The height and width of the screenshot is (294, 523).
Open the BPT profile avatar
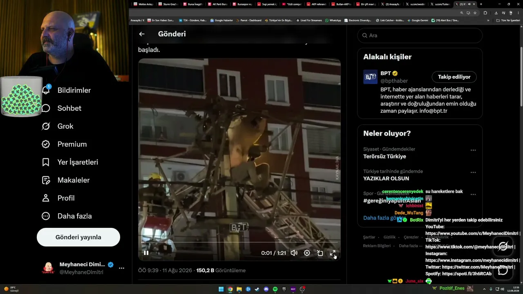tap(370, 77)
